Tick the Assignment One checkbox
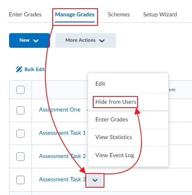Screen dimensions: 192x195 point(20,110)
